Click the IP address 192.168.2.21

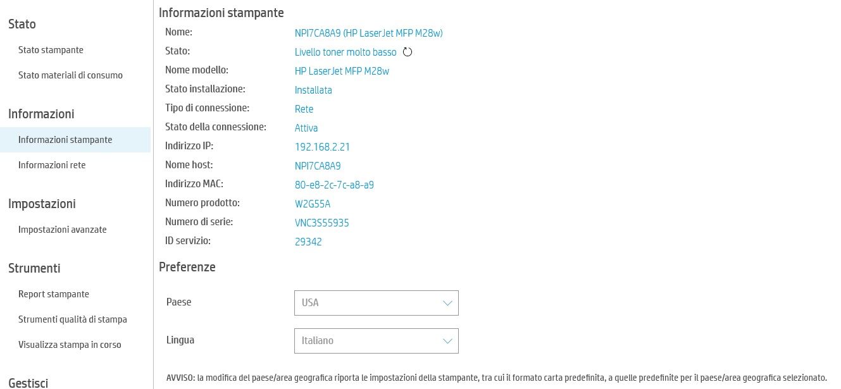[322, 147]
